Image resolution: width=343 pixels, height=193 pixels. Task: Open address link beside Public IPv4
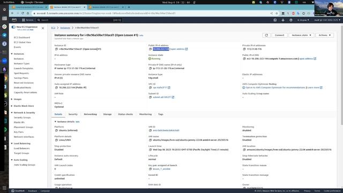click(179, 49)
